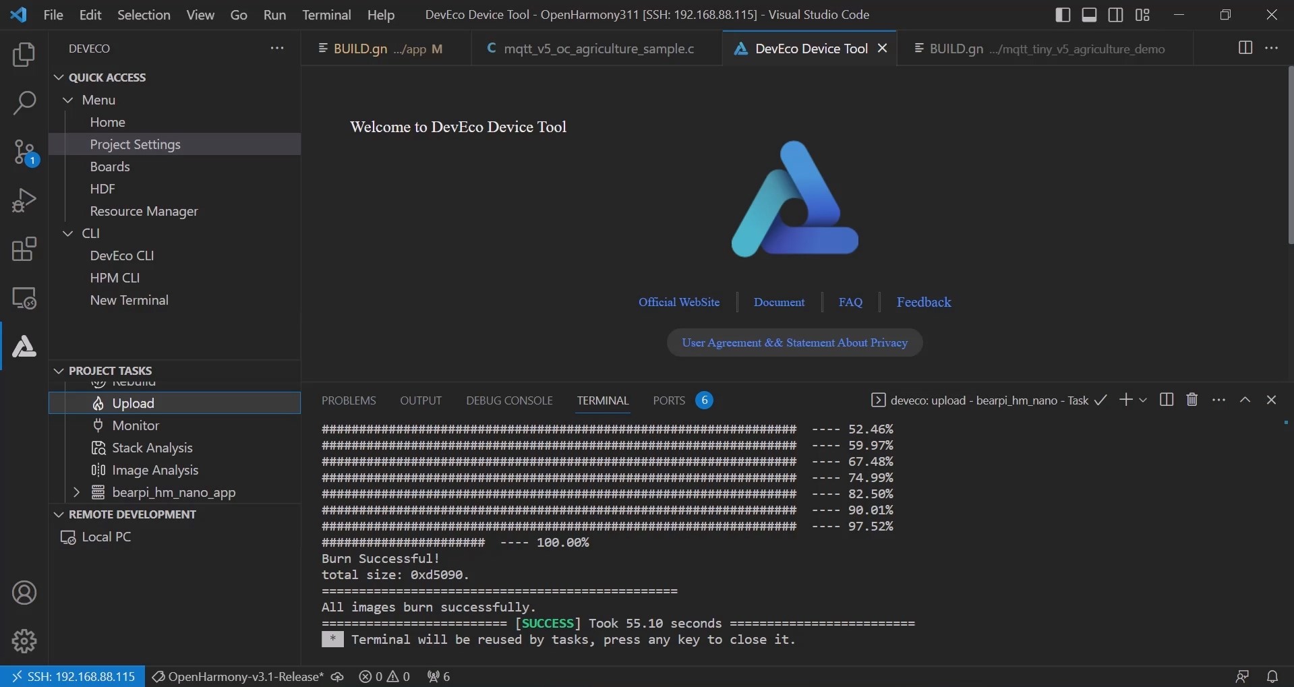Run the Image Analysis task
1294x687 pixels.
coord(175,470)
